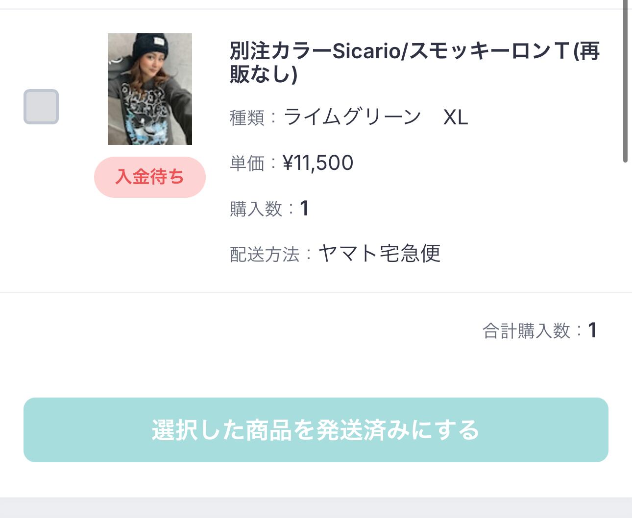Tick the product selection checkbox

click(41, 107)
